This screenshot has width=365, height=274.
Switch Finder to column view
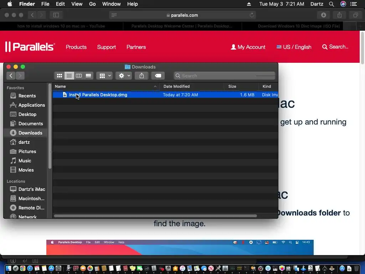[79, 76]
